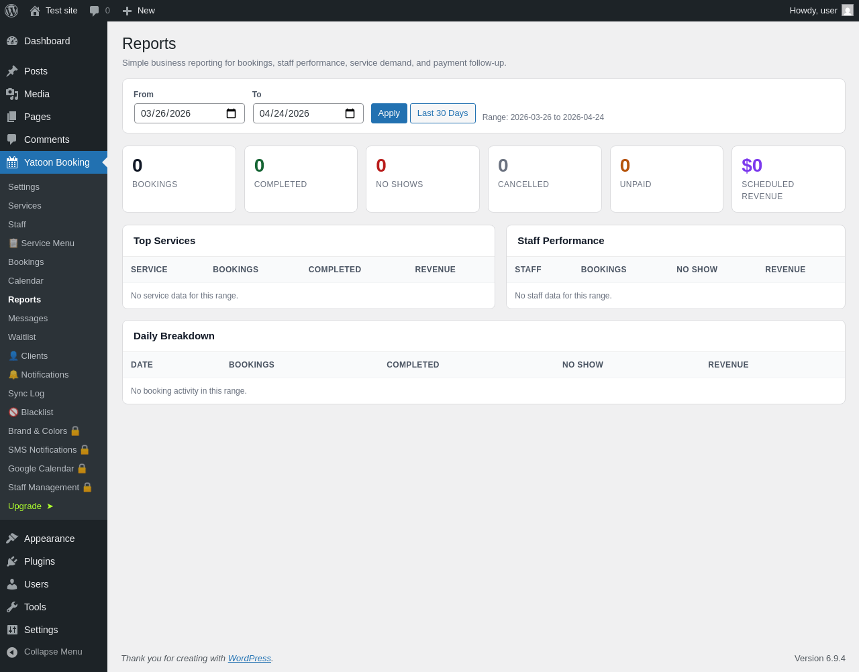This screenshot has height=672, width=859.
Task: Click the Dashboard gauge icon
Action: [x=12, y=41]
